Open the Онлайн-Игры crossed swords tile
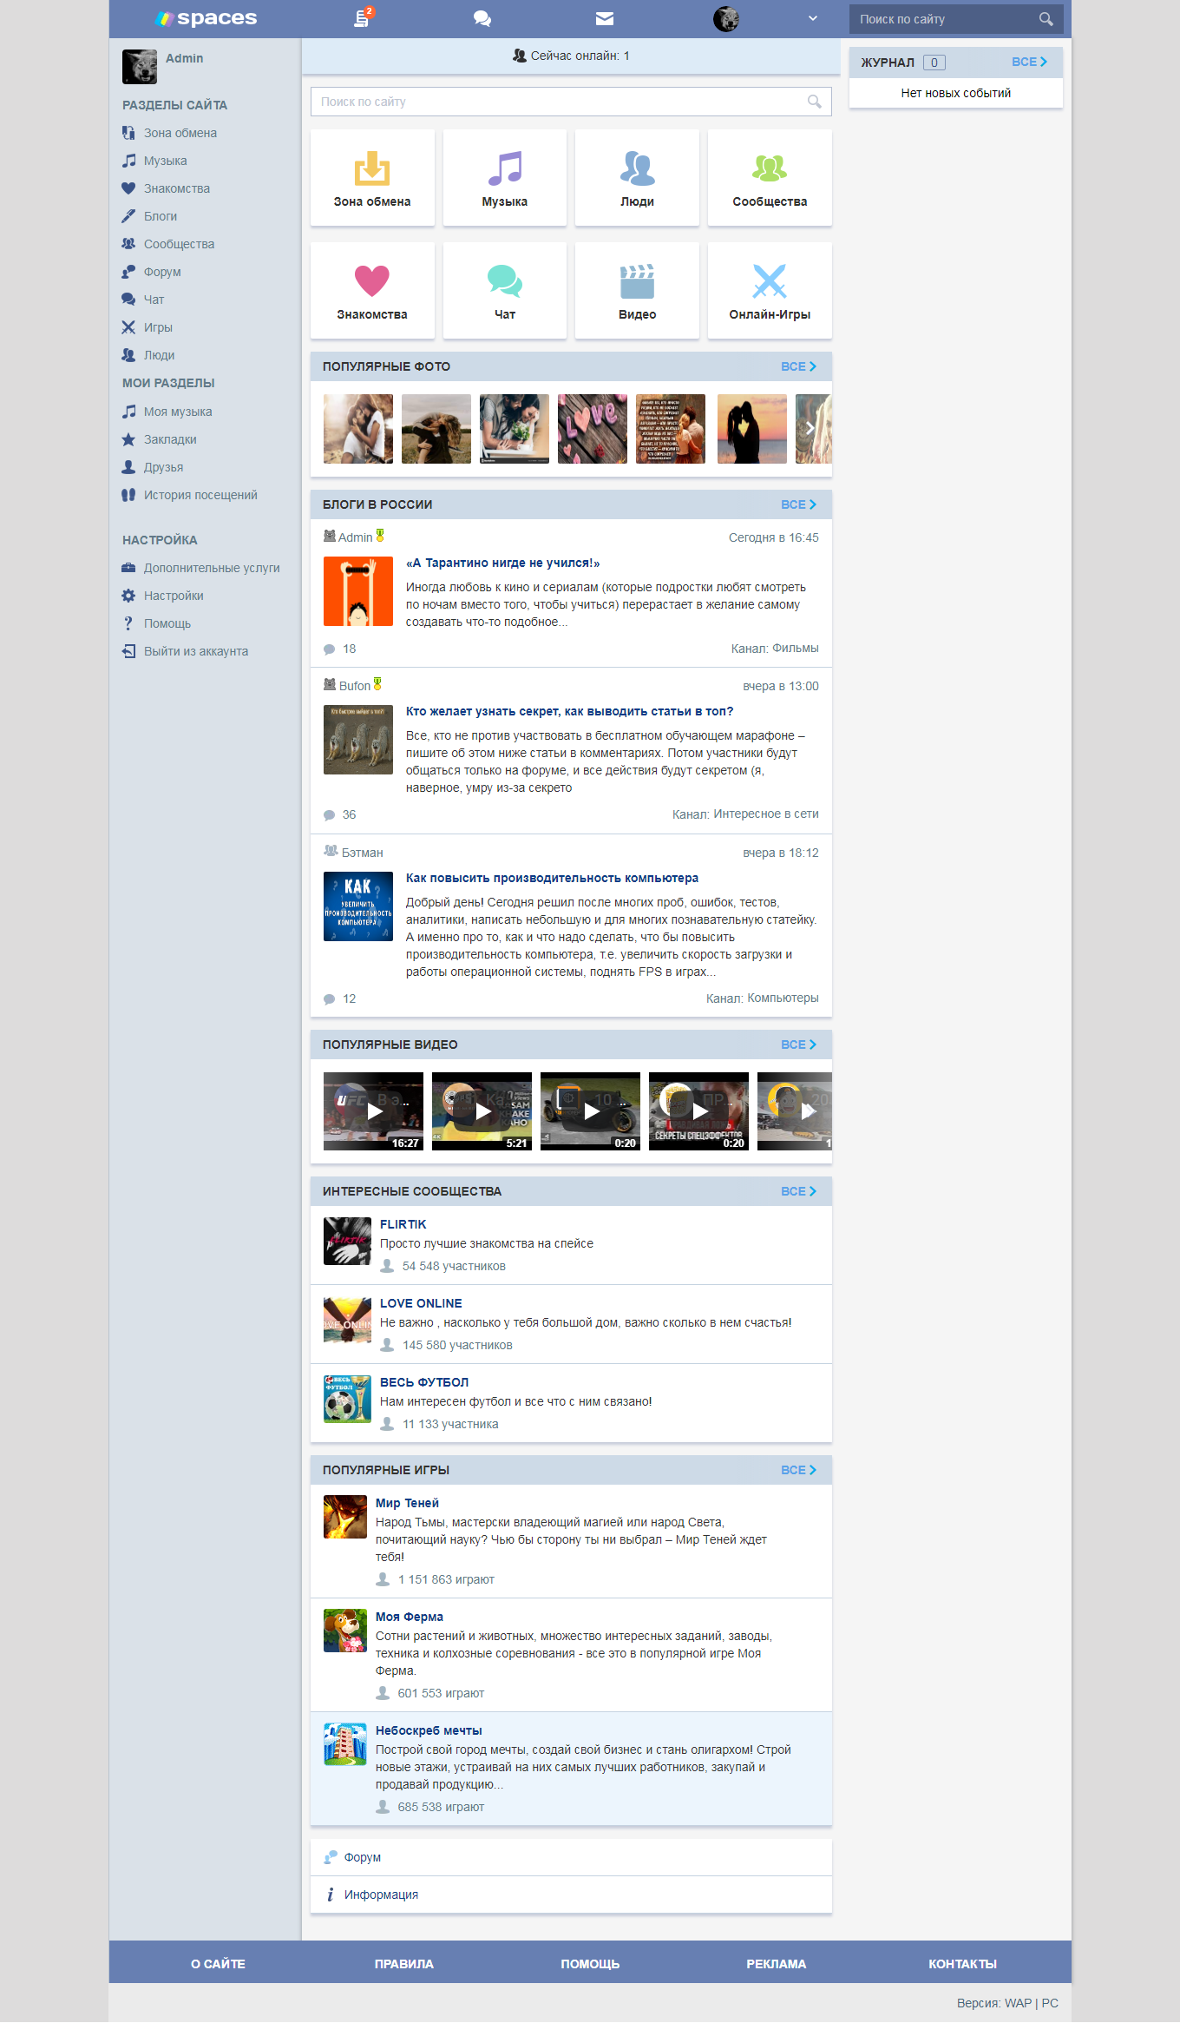This screenshot has width=1180, height=2023. pos(770,291)
